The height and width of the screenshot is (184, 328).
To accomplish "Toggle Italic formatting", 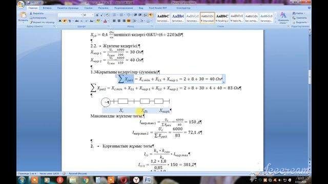I will point(65,21).
